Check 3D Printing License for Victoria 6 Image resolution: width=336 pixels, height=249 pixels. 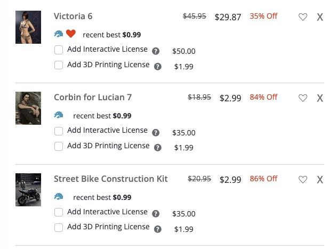click(59, 66)
